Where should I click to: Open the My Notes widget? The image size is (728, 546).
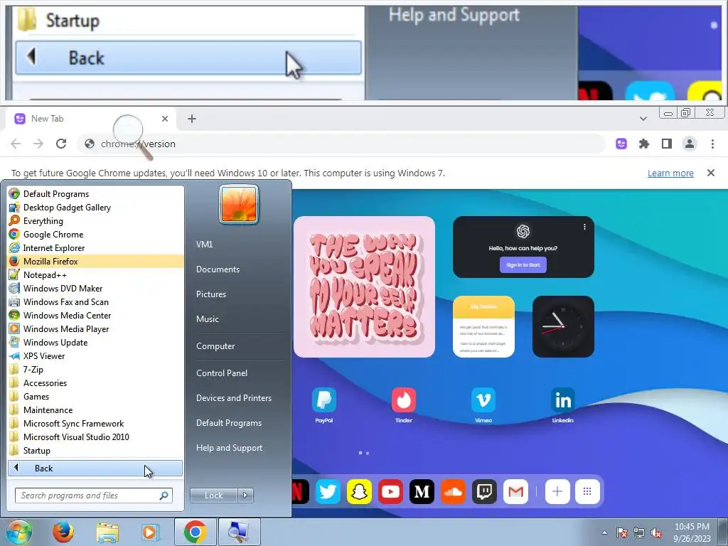[x=483, y=327]
